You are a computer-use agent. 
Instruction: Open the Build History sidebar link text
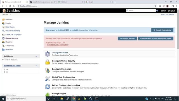[x=10, y=27]
